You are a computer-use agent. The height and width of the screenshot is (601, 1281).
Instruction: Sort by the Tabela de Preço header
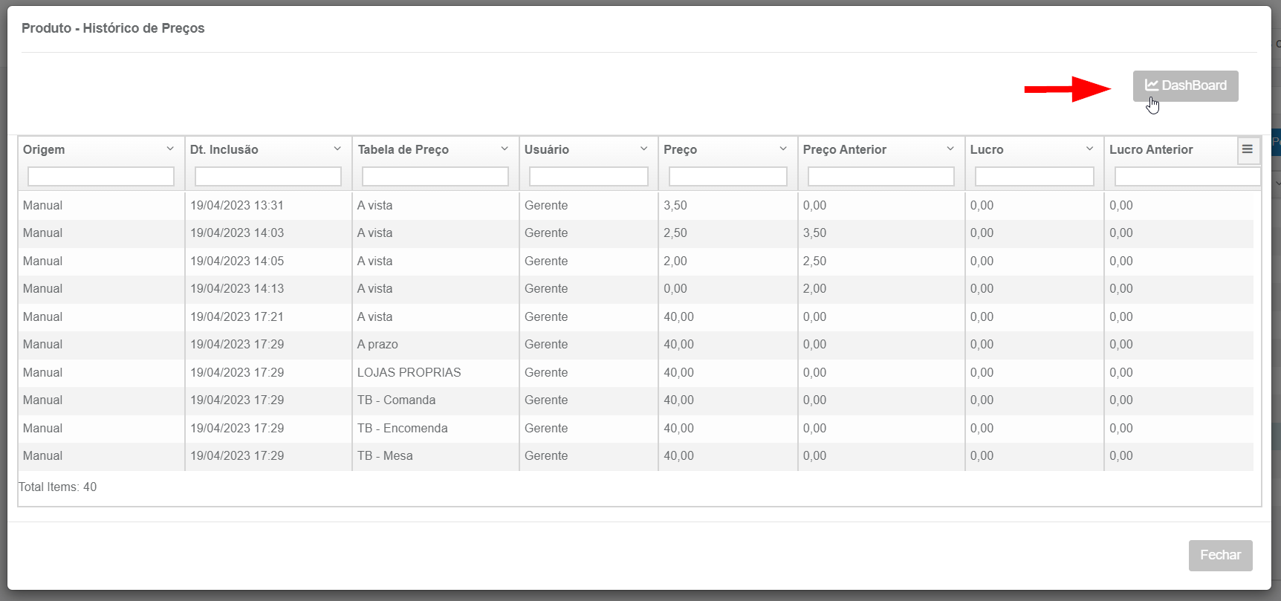(403, 149)
